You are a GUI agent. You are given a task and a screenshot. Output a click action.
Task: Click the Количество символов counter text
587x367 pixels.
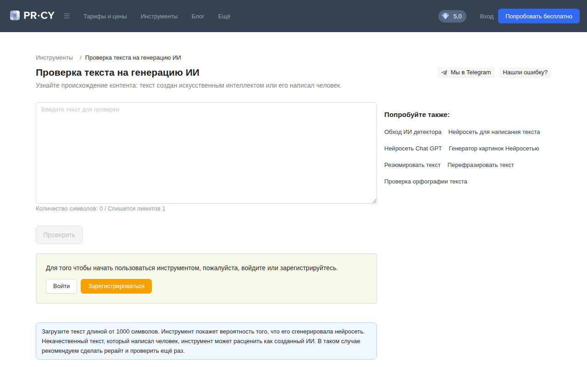coord(100,209)
